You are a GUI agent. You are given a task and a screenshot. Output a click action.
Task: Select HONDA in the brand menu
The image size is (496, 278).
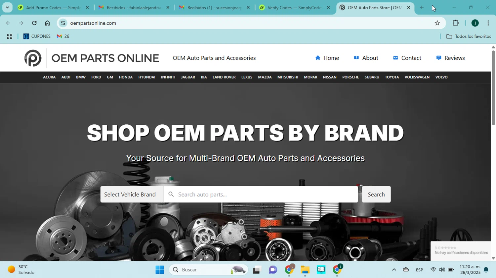(x=126, y=77)
